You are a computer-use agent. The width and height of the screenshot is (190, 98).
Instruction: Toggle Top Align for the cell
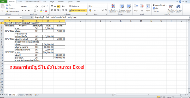[x=52, y=6]
